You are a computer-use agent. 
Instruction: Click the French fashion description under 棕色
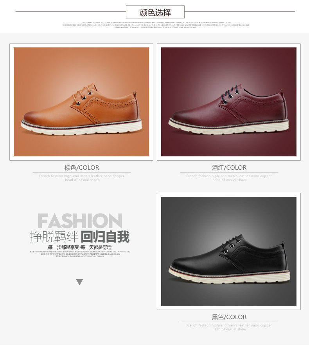point(81,178)
